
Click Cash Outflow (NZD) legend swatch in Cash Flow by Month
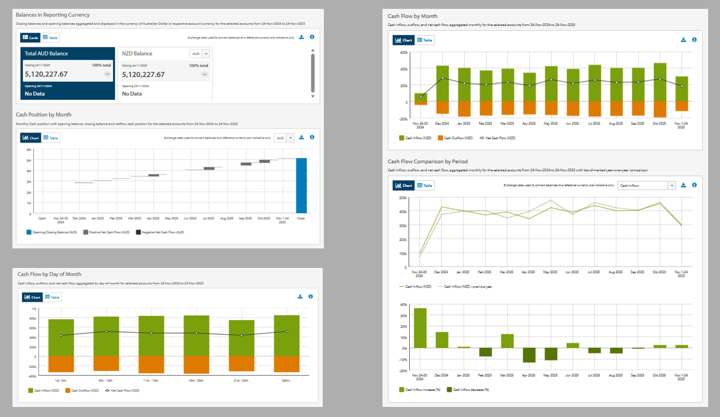point(441,138)
